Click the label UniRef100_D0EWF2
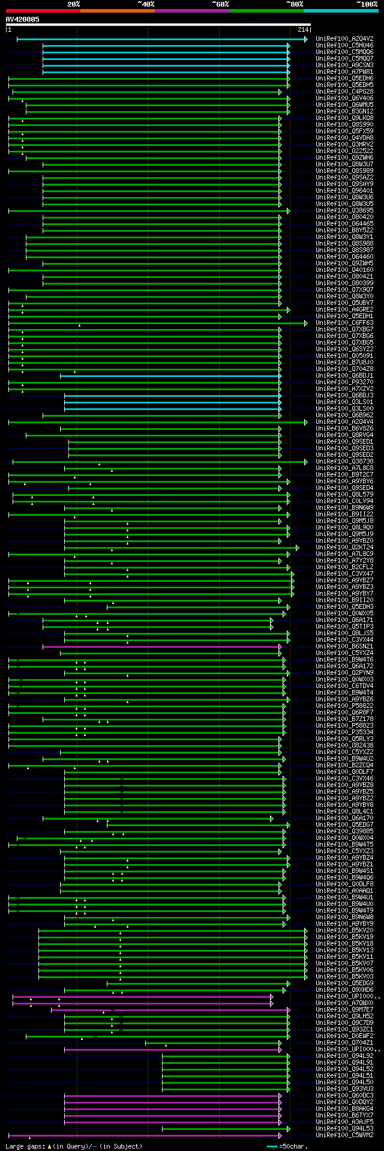Viewport: 384px width, 1151px height. coord(344,1036)
